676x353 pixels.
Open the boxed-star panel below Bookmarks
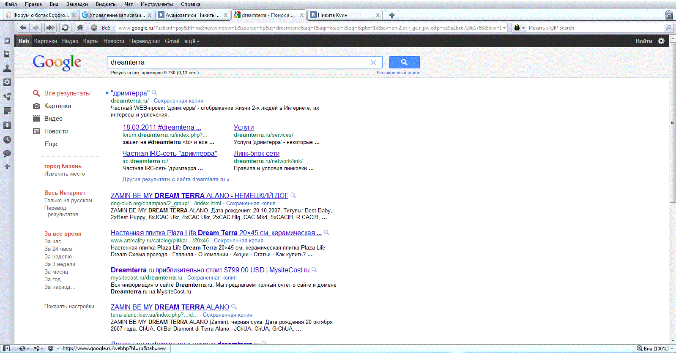pos(7,54)
